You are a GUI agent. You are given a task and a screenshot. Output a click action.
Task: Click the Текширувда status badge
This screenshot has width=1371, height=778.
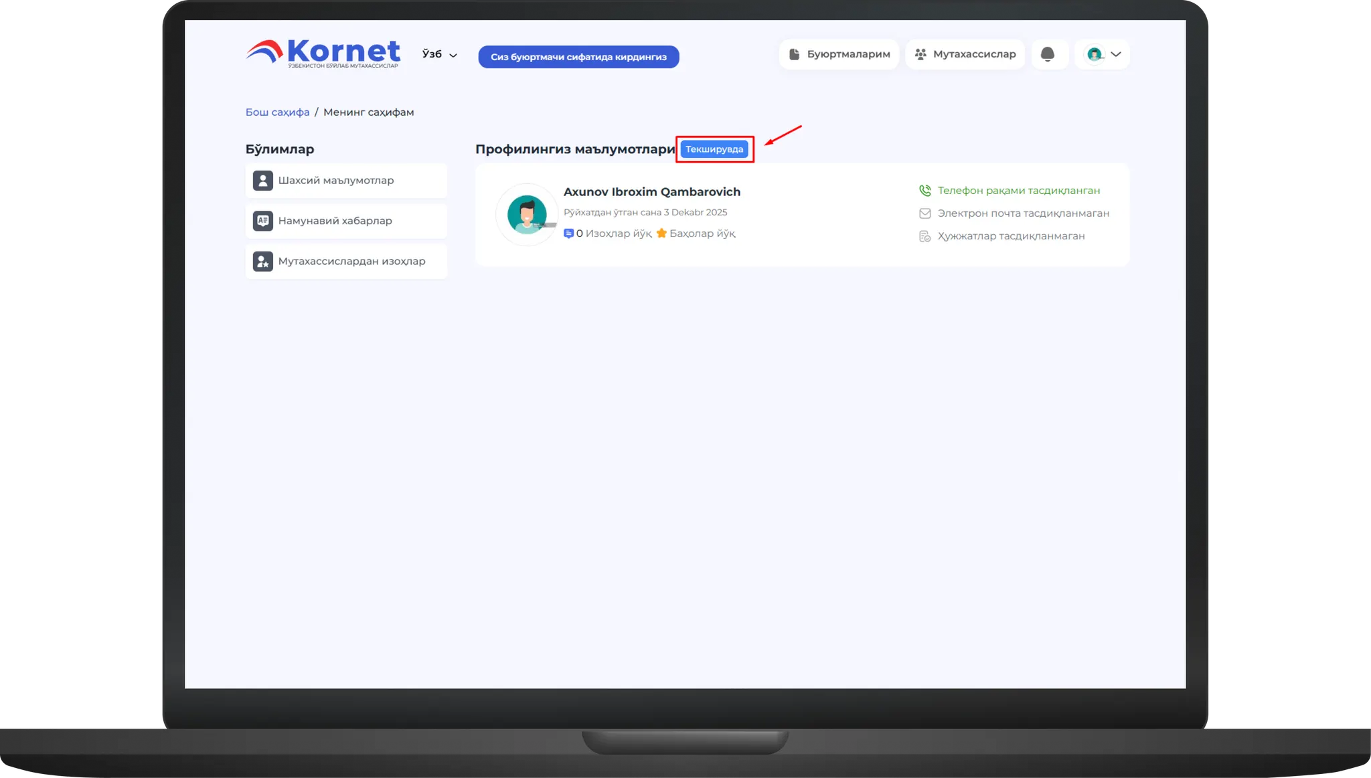(714, 149)
